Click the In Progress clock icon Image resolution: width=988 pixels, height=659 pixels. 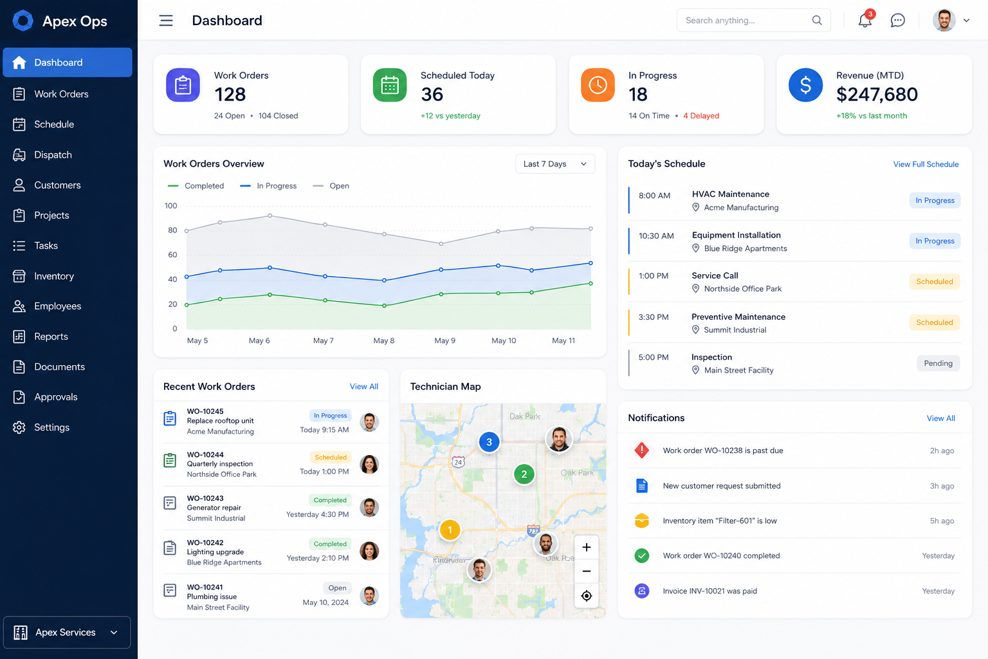pyautogui.click(x=598, y=85)
